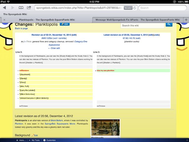Focus the Safari Search field

pyautogui.click(x=162, y=8)
